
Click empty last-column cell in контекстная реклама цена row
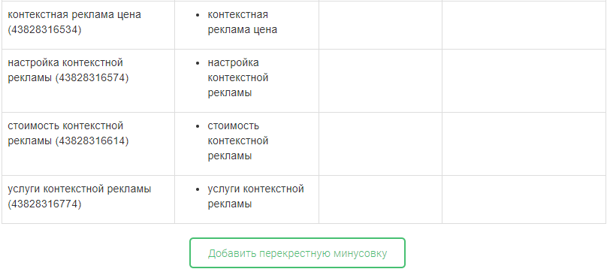[x=524, y=25]
